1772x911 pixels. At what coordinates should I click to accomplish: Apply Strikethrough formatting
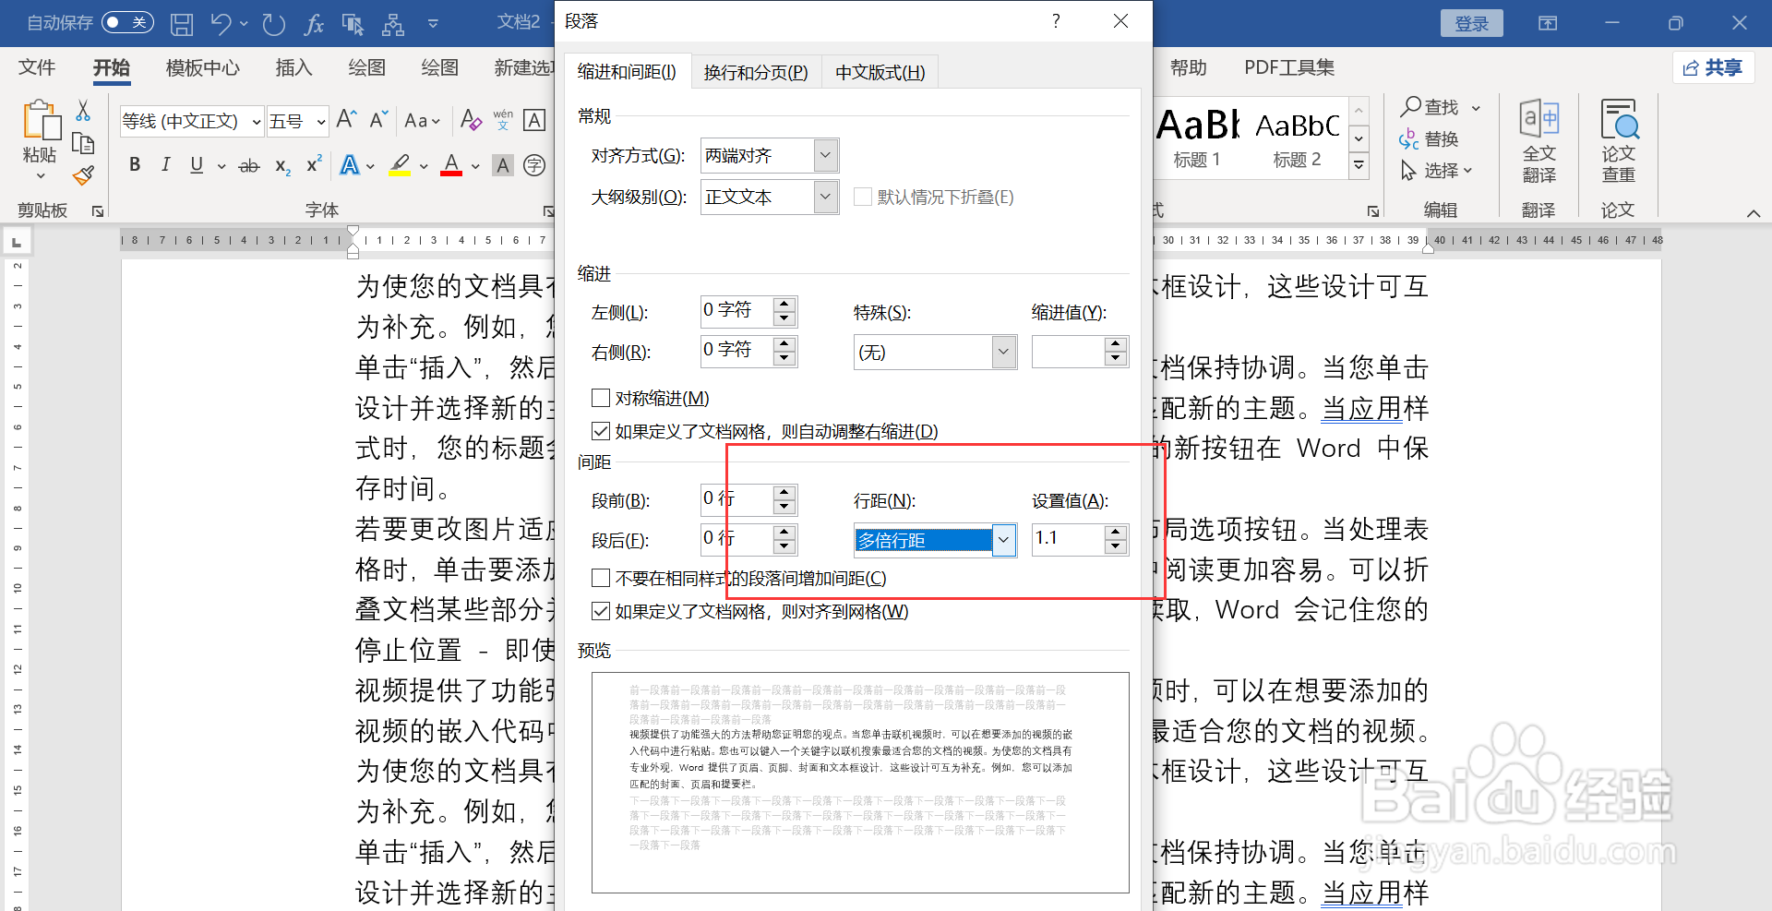click(249, 166)
